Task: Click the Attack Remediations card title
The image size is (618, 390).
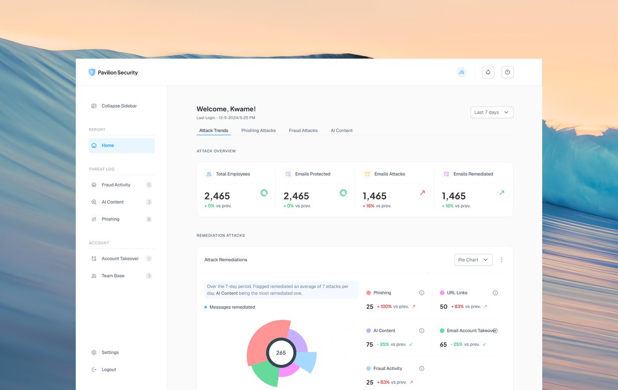Action: [226, 260]
